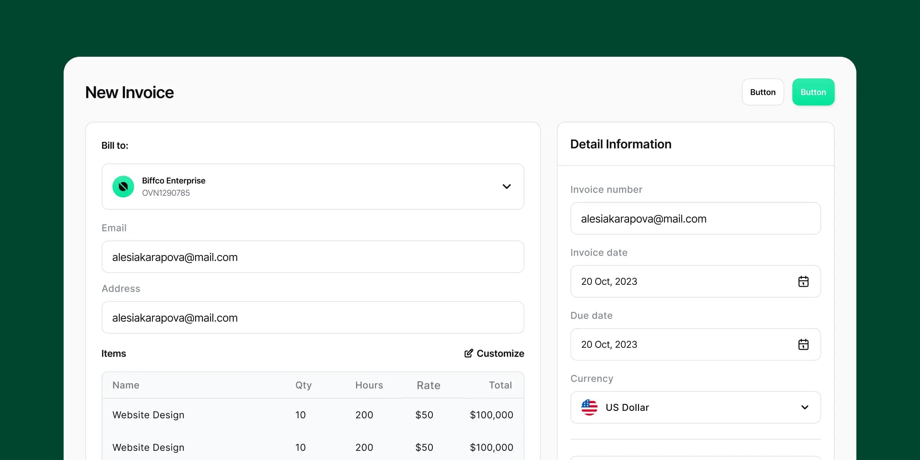This screenshot has height=460, width=920.
Task: Click the Qty column header in Items table
Action: (303, 385)
